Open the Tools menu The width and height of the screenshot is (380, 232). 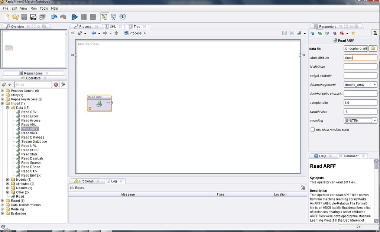44,8
